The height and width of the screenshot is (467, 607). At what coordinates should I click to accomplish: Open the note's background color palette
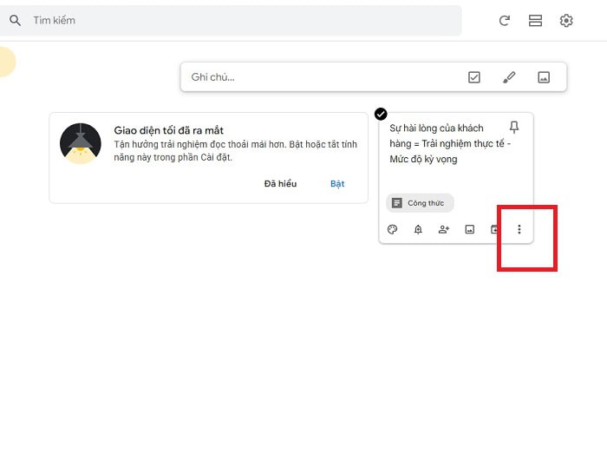point(392,230)
